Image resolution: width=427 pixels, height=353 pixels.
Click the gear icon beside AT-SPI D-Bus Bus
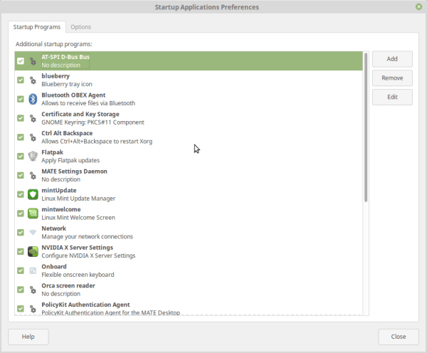33,61
